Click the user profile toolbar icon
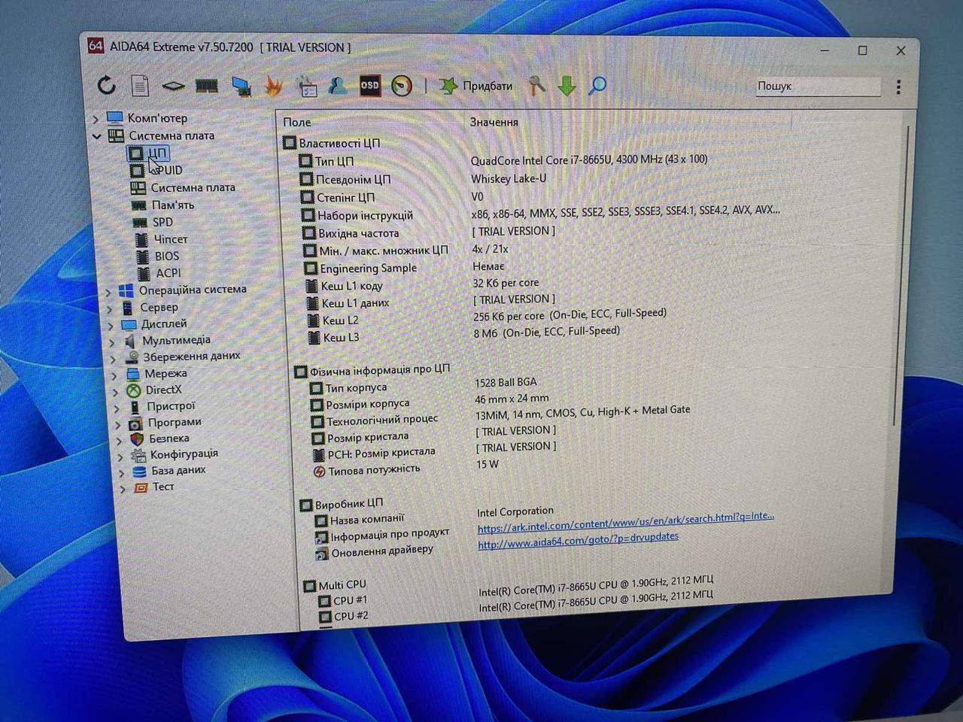The width and height of the screenshot is (963, 722). click(x=338, y=86)
